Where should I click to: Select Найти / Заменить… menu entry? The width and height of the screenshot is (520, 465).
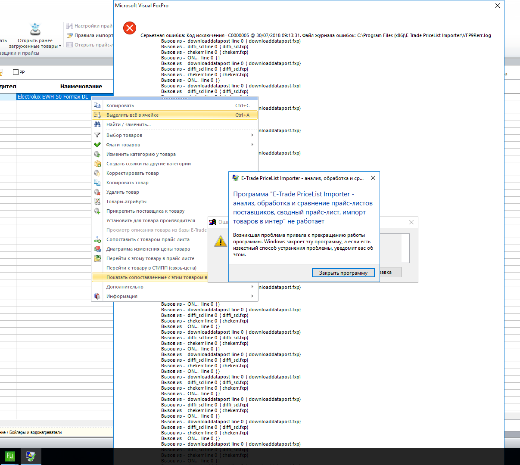pyautogui.click(x=175, y=124)
